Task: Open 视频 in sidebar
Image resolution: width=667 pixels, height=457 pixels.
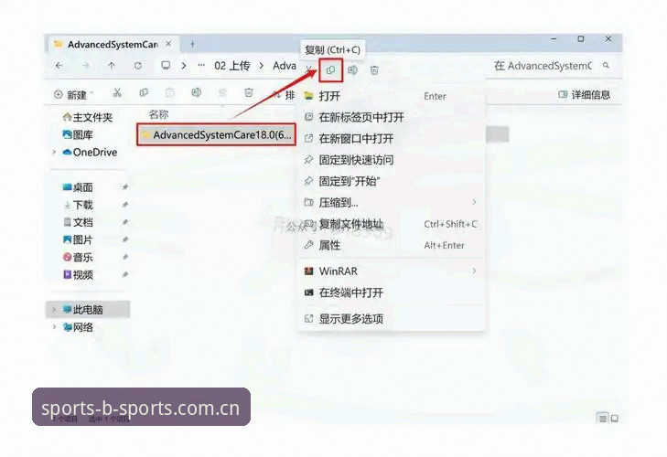Action: pos(78,274)
